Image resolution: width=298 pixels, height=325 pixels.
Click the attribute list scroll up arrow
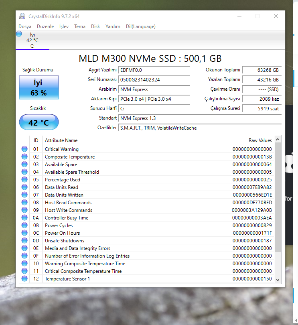(x=278, y=139)
